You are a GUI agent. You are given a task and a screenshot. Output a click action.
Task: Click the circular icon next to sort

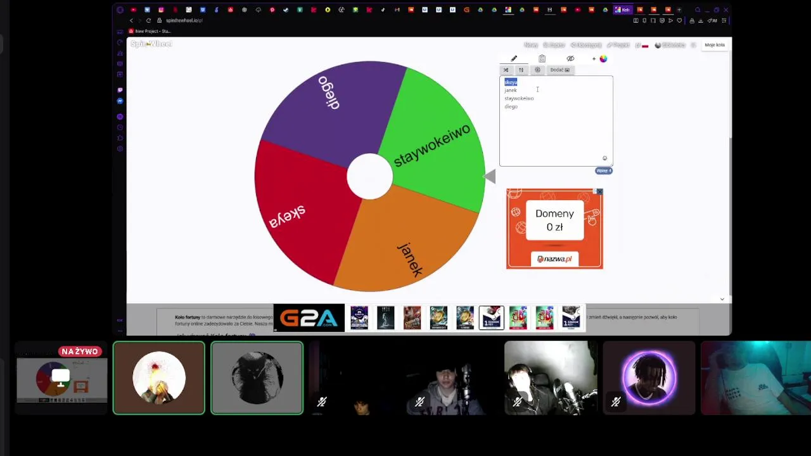coord(537,70)
